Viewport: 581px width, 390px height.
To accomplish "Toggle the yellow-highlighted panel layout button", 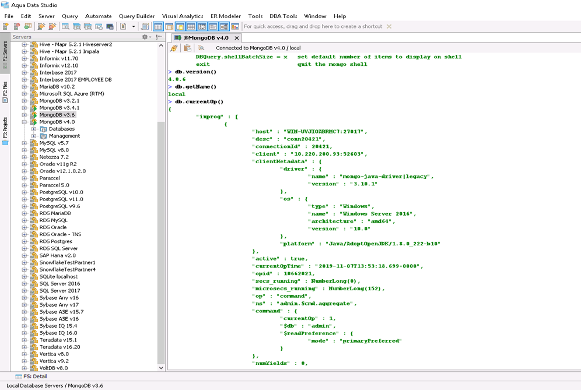I will click(x=180, y=26).
